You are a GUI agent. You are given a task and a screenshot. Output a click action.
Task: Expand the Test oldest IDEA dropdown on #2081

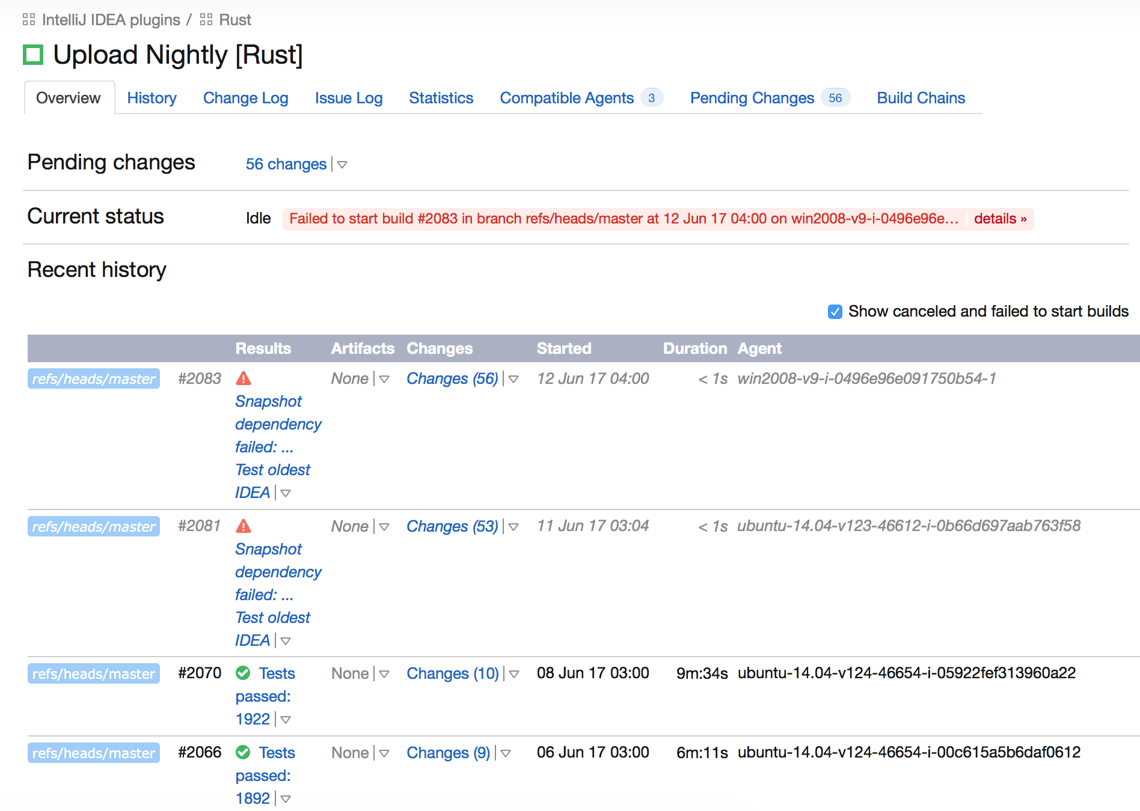coord(286,641)
